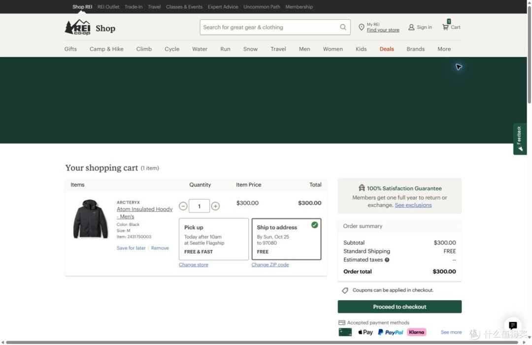Open the Atom Insulated Hoody product link
This screenshot has width=532, height=345.
coord(144,213)
